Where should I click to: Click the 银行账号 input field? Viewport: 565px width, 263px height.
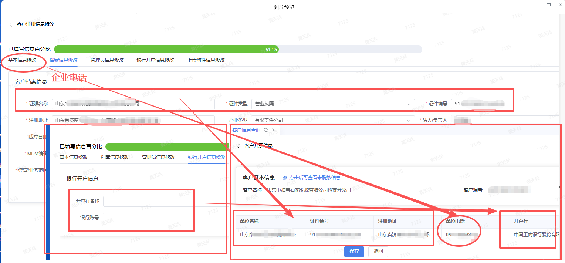(x=165, y=218)
